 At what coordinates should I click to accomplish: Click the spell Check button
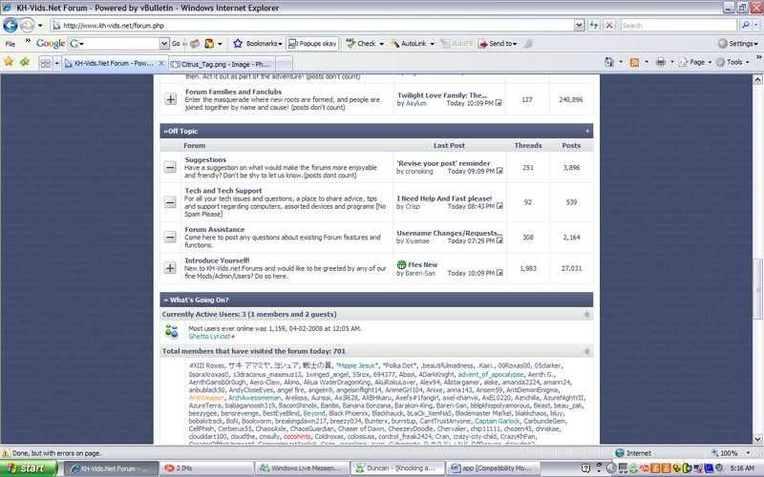[x=361, y=43]
